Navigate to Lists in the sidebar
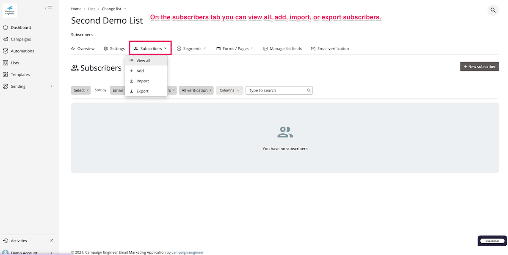 click(15, 63)
